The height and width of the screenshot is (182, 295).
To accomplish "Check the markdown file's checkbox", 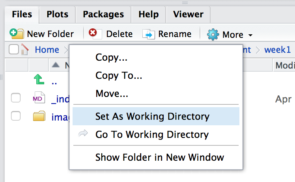I will (x=16, y=98).
